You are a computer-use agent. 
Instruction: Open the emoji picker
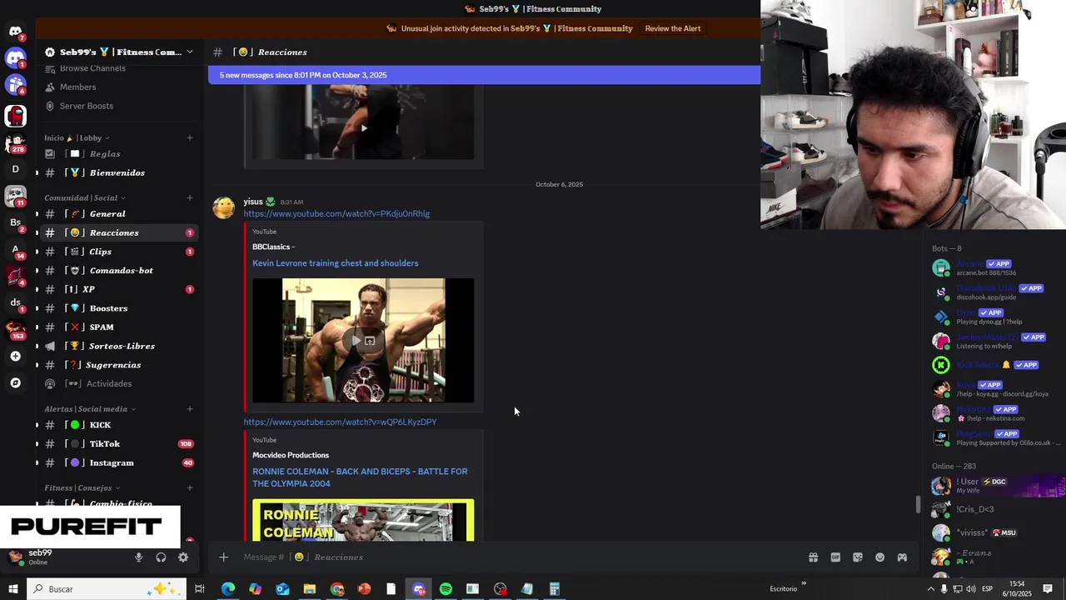pyautogui.click(x=880, y=557)
